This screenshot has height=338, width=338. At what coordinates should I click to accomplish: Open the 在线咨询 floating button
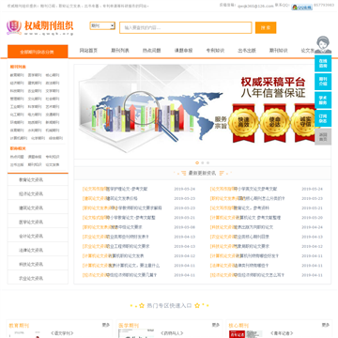coord(323,64)
